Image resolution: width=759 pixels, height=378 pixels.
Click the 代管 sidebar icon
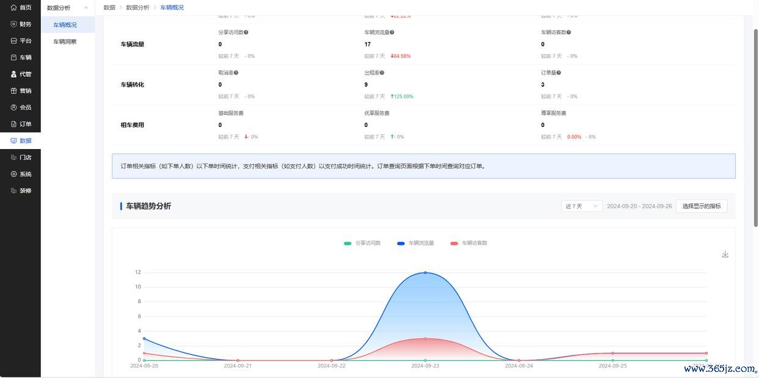pyautogui.click(x=13, y=74)
